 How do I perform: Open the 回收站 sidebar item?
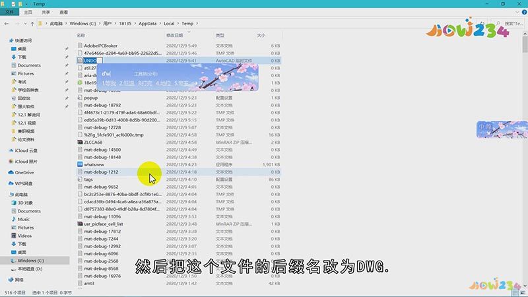pos(24,98)
